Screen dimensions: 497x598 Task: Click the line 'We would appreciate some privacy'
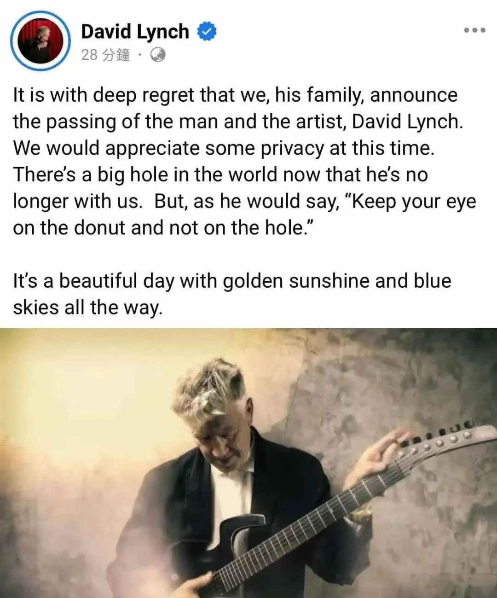(x=223, y=149)
